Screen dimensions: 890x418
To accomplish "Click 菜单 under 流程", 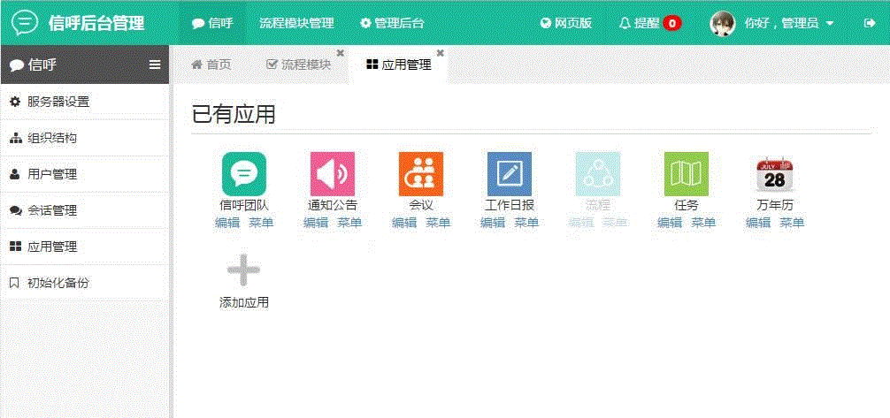I will pos(615,223).
